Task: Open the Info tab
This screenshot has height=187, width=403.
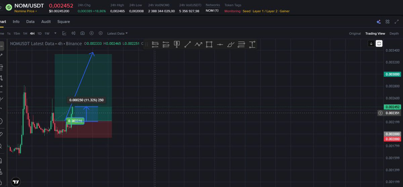Action: (16, 22)
